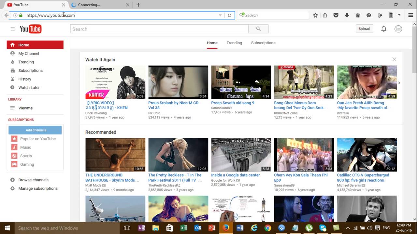Click the YouTube search field

159,29
